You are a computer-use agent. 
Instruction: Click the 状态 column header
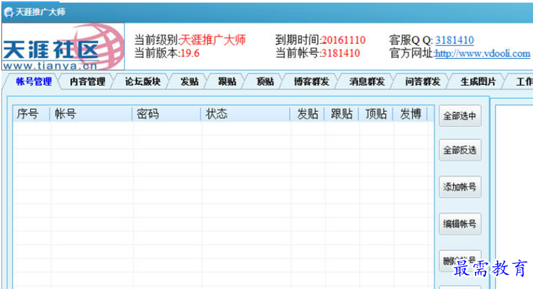[x=245, y=114]
